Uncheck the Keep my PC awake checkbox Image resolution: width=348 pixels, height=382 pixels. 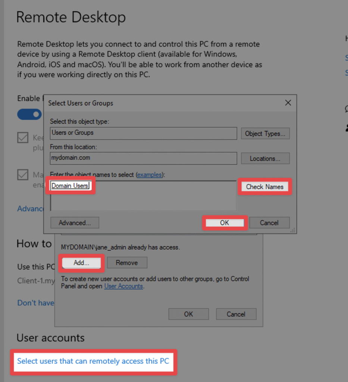[x=23, y=138]
